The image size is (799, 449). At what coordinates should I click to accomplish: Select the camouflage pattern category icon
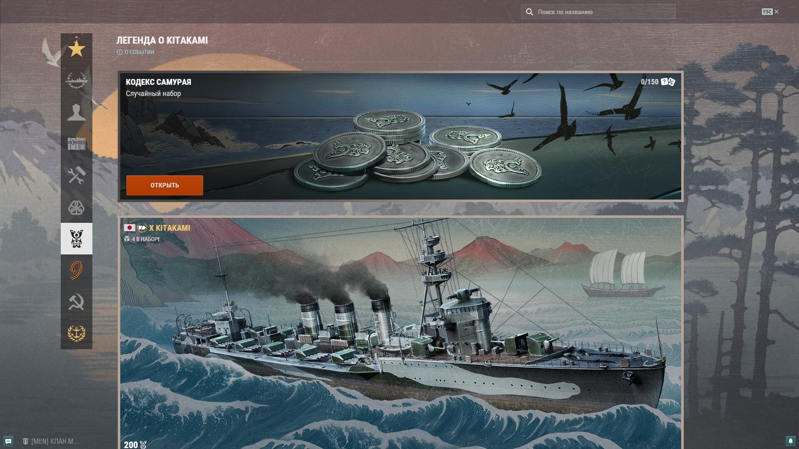[77, 207]
